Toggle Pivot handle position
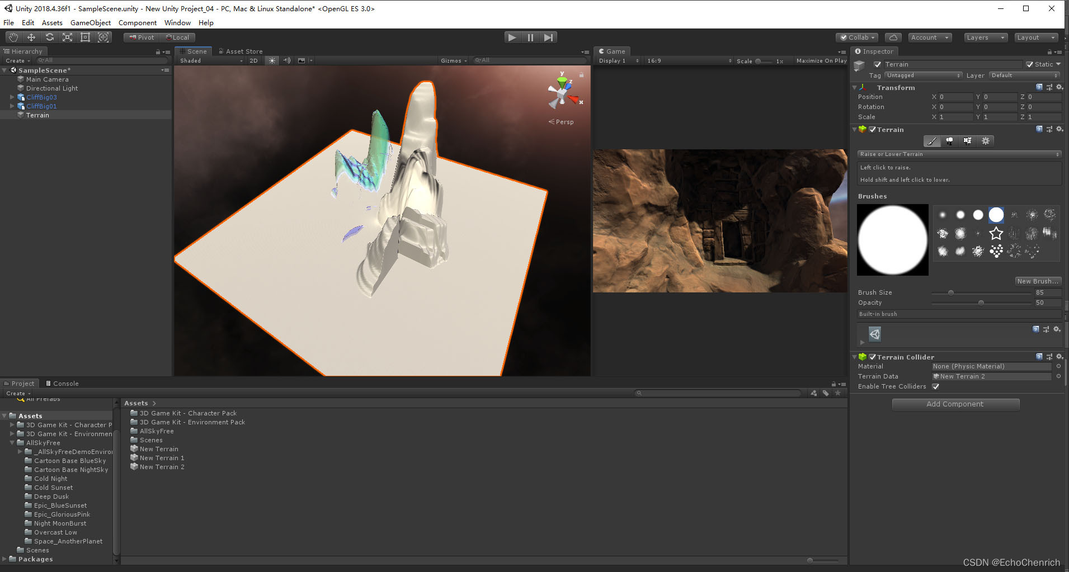1069x572 pixels. [x=142, y=37]
